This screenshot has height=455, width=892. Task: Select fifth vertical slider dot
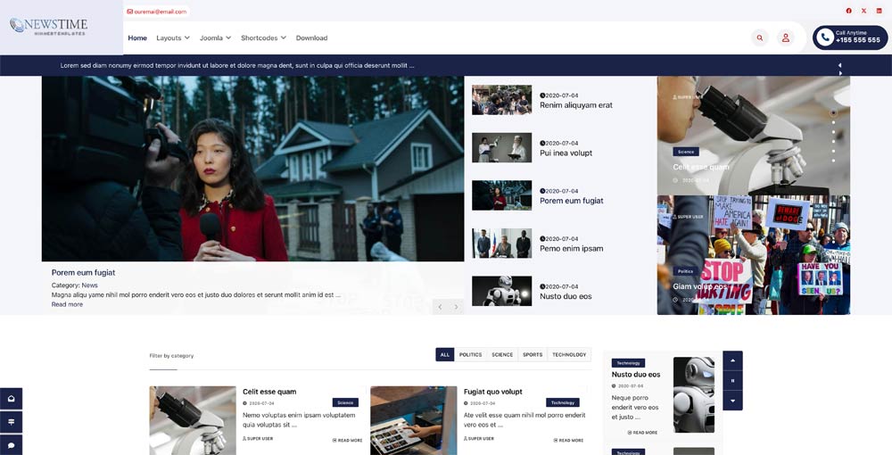click(833, 152)
